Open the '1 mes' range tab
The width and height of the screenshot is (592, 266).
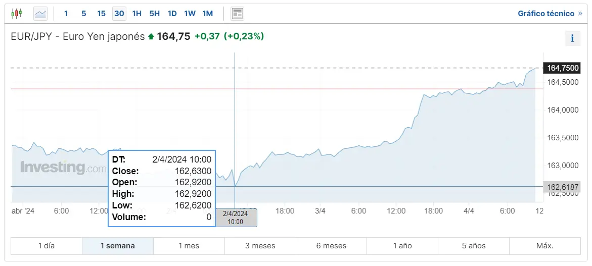[189, 246]
